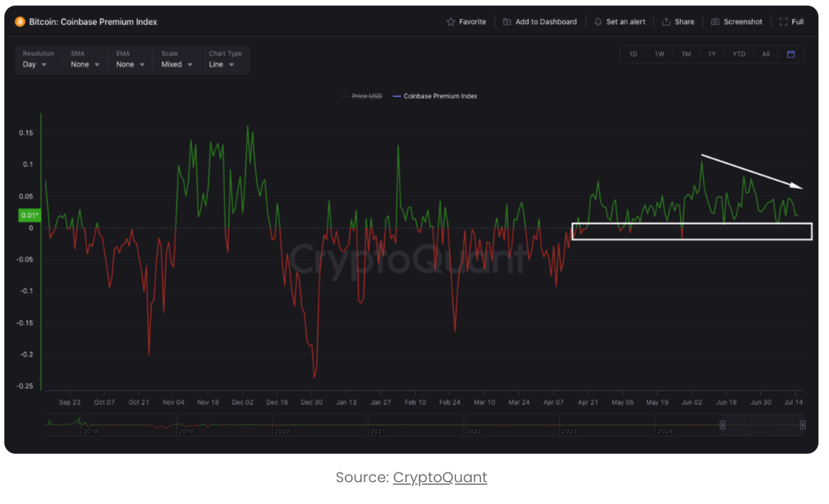Click the Add to Dashboard icon
The height and width of the screenshot is (504, 829).
click(x=507, y=22)
